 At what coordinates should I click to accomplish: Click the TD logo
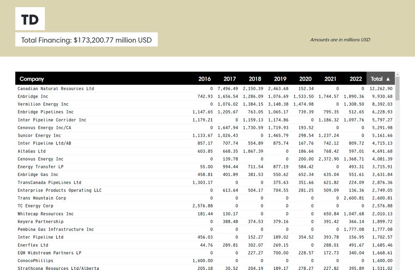(x=30, y=19)
